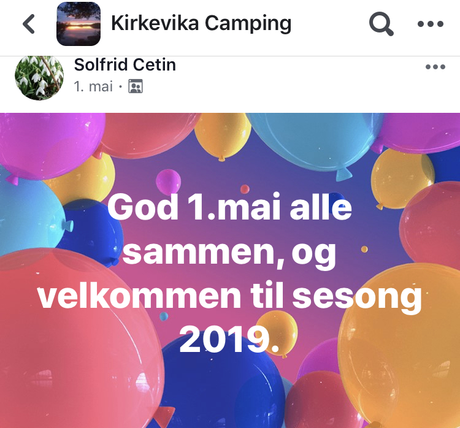
Task: Tap the '2019.' text in the post
Action: [229, 340]
